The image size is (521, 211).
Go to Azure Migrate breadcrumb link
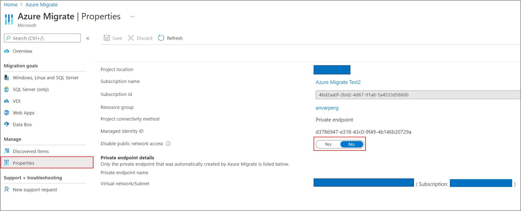pos(41,5)
